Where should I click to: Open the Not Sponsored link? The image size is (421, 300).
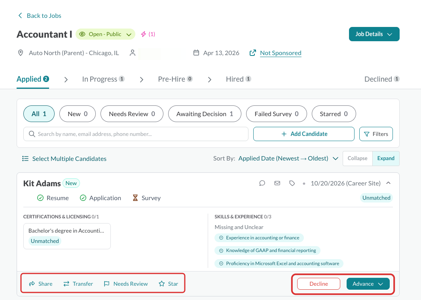281,53
